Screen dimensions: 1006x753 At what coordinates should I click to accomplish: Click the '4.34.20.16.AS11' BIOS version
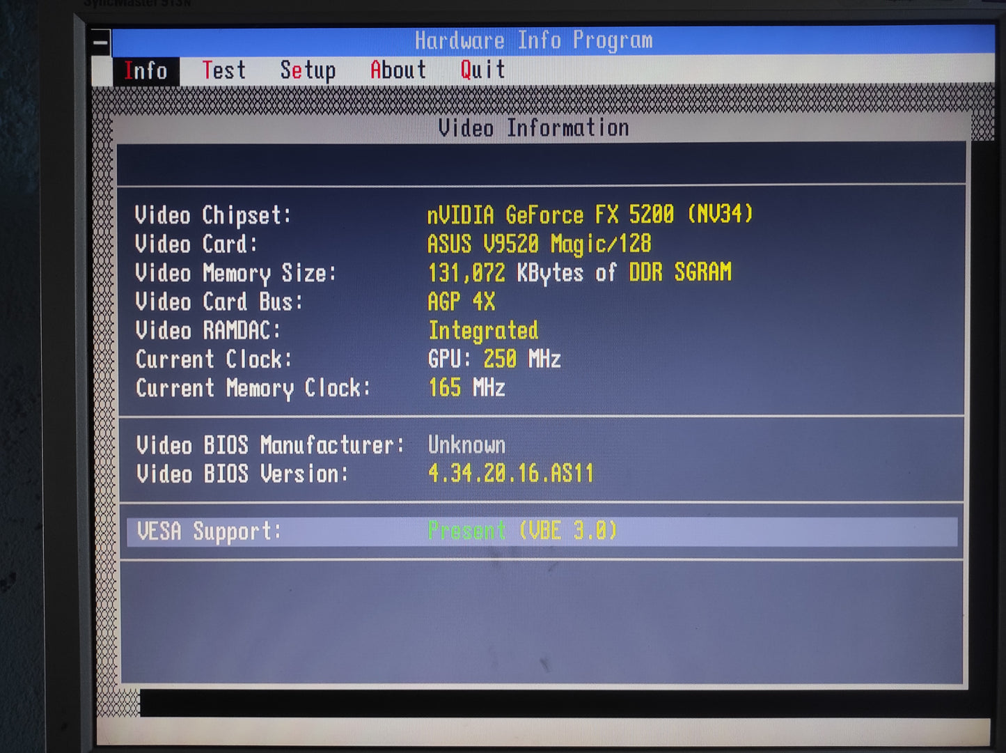pos(511,474)
